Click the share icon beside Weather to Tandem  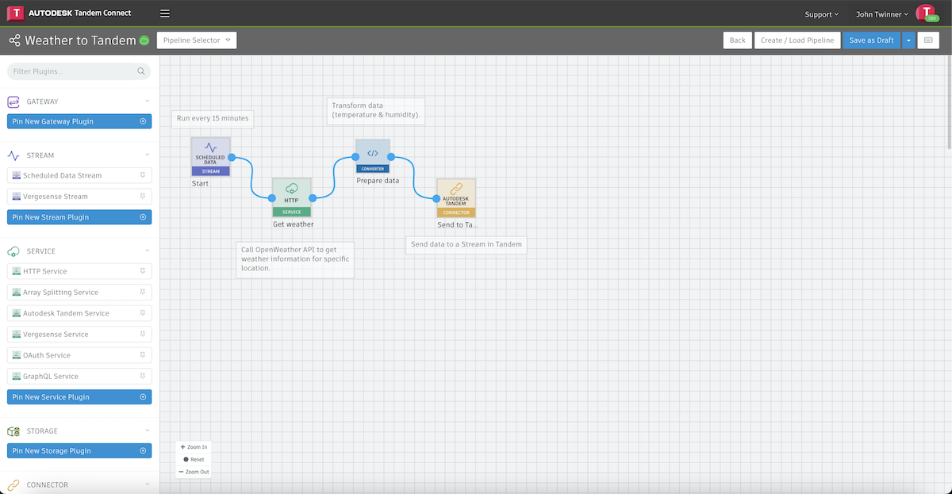click(14, 40)
